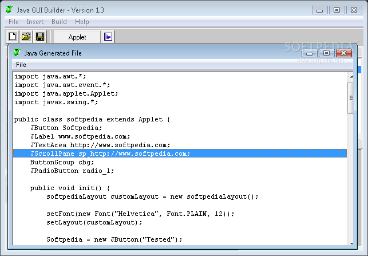Click the 'public void init() {' line
Viewport: 368px width, 256px height.
point(70,188)
